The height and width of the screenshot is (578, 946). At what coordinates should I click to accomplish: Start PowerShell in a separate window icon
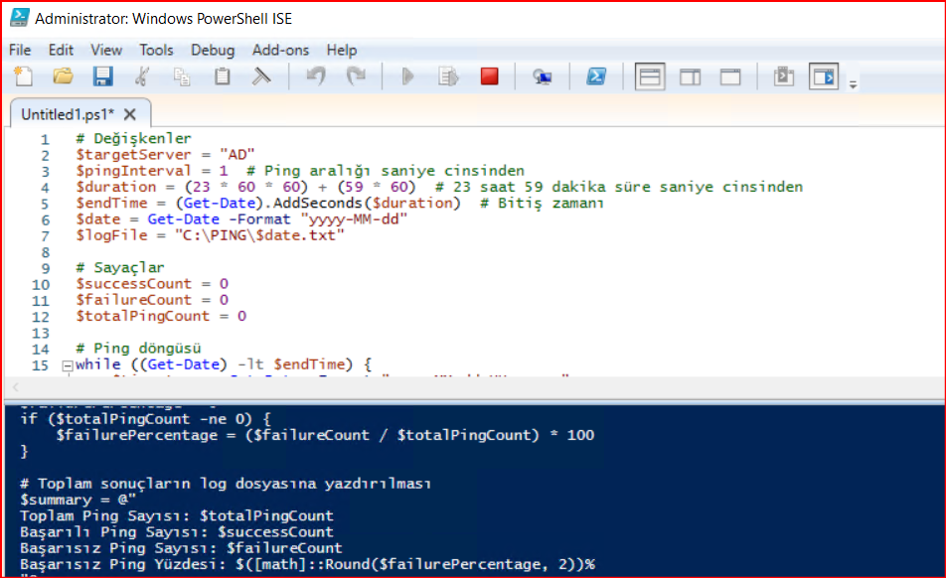point(596,76)
